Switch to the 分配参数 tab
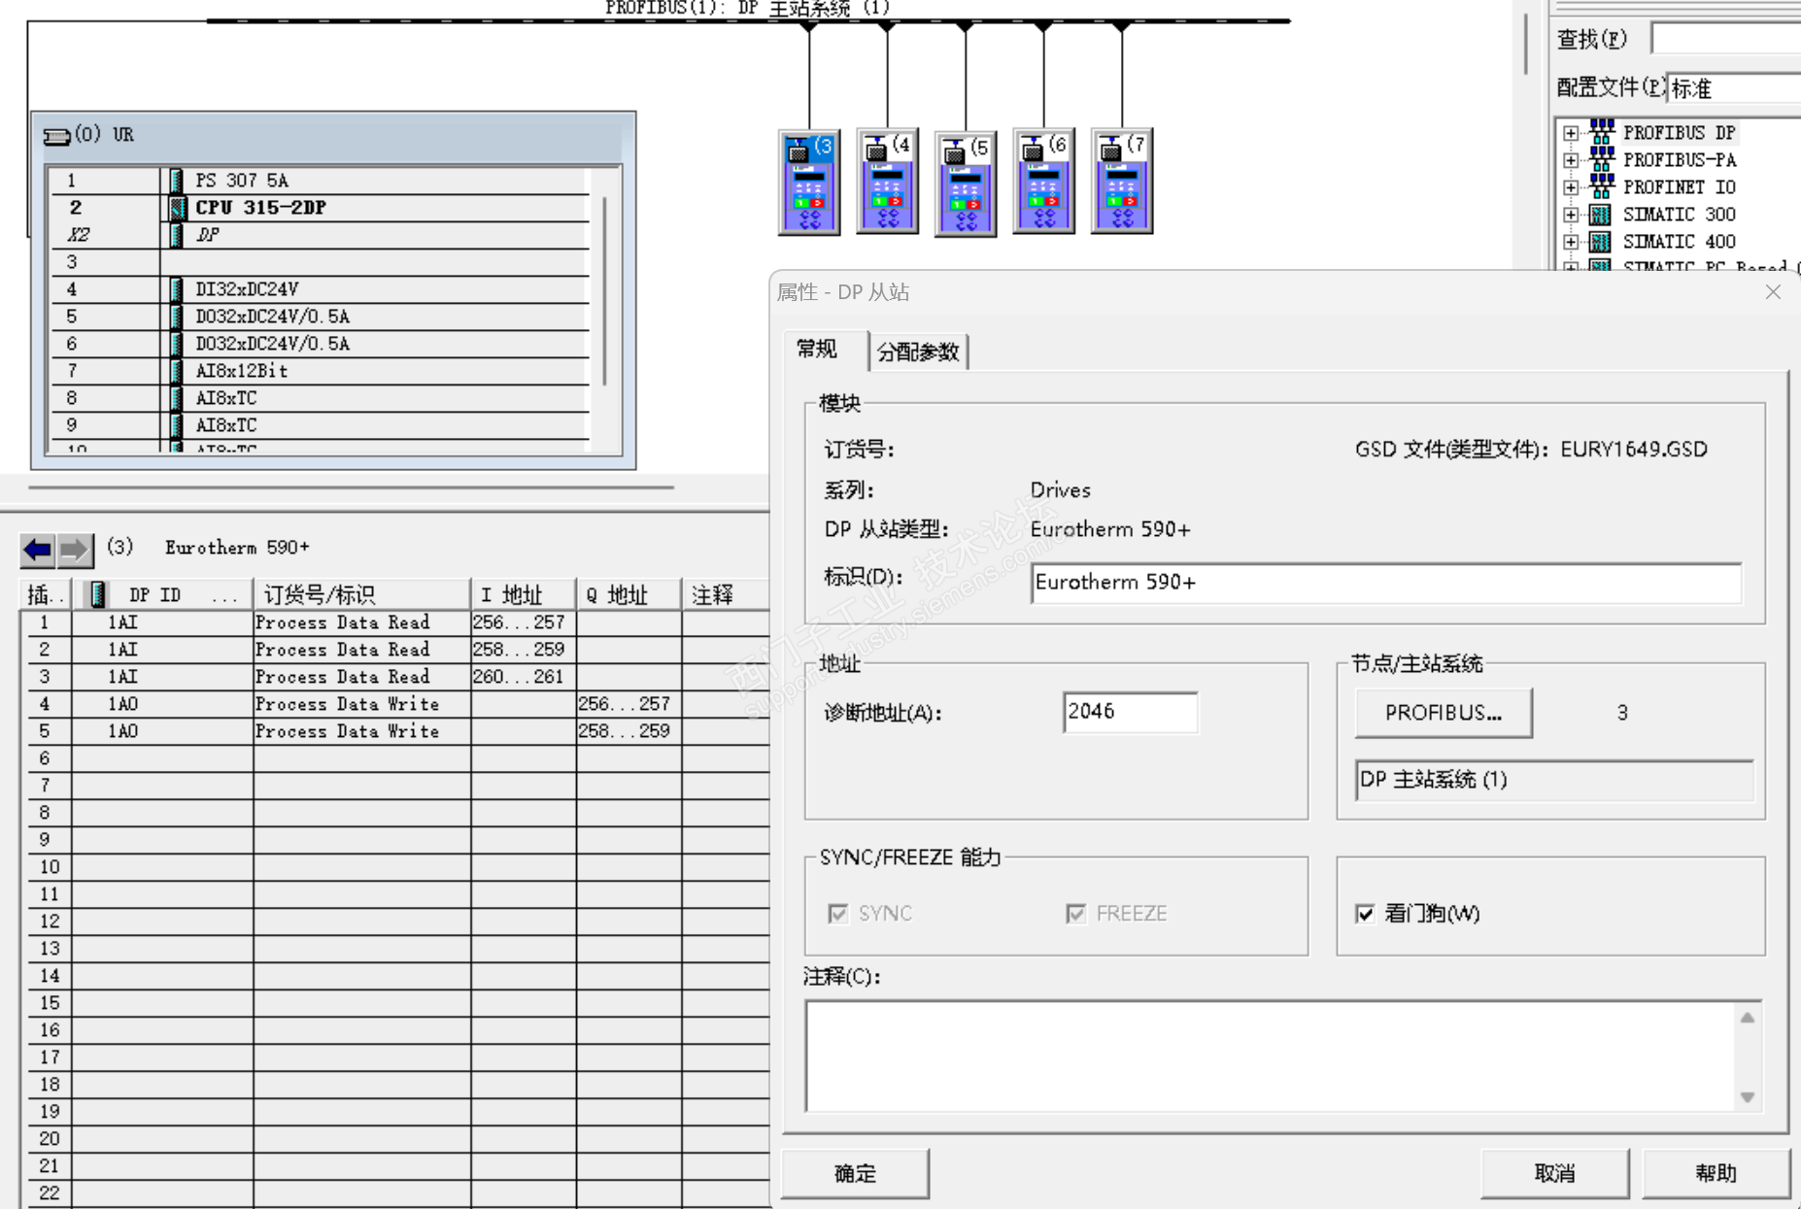Screen dimensions: 1801x1209 (918, 352)
